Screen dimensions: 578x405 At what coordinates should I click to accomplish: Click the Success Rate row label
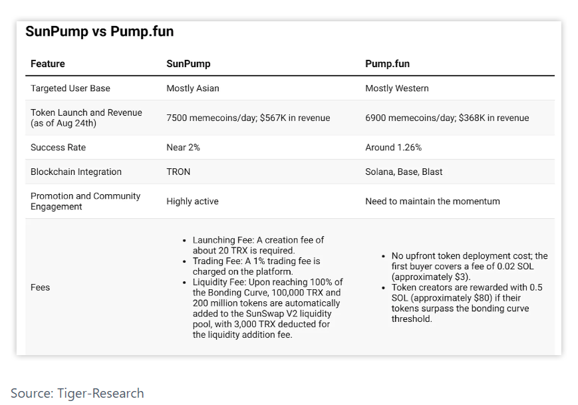point(59,148)
